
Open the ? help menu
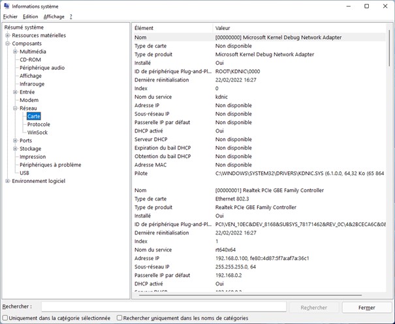[71, 16]
